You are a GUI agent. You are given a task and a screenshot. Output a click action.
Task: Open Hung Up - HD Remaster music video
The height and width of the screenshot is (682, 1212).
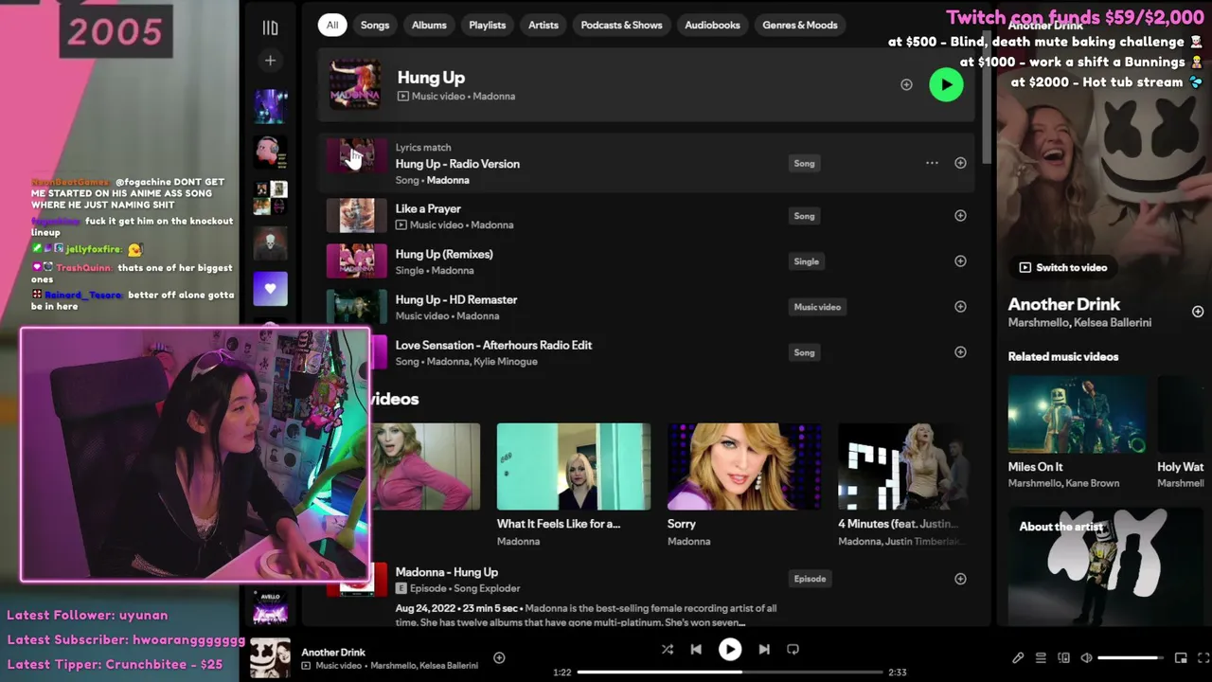click(456, 299)
